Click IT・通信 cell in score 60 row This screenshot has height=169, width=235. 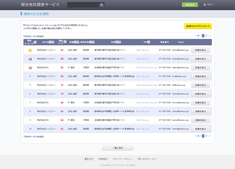(x=71, y=120)
